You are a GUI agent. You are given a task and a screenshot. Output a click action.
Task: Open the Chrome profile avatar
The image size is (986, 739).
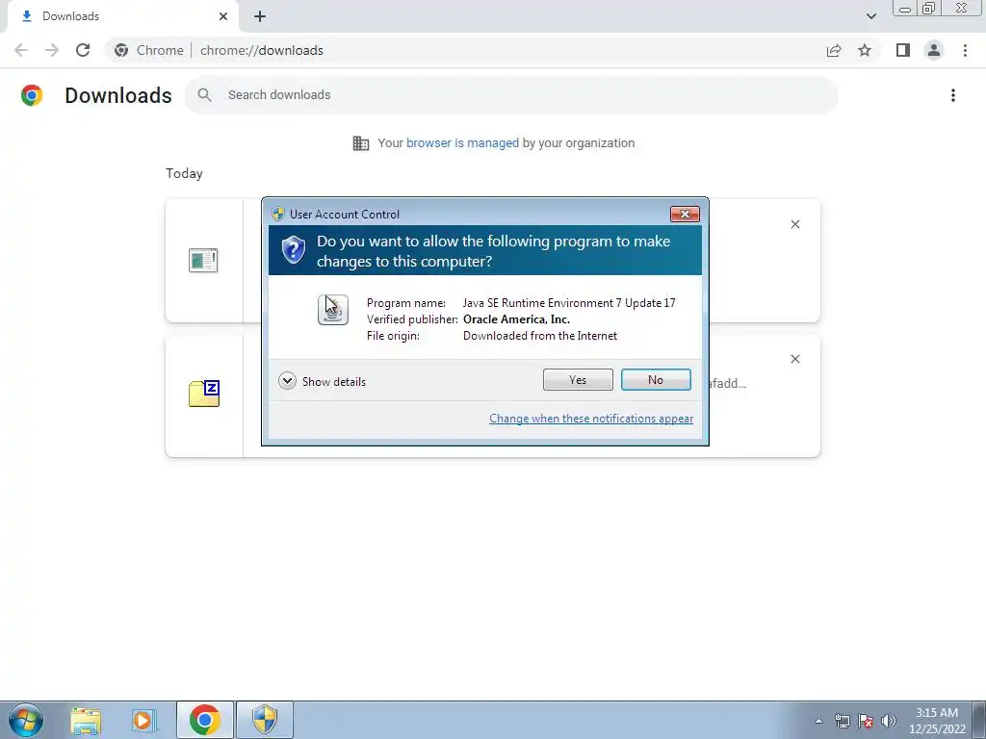934,50
